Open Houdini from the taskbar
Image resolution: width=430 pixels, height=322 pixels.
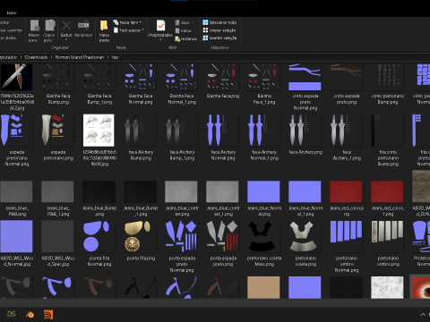[48, 315]
